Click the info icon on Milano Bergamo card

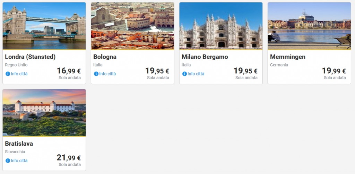184,74
